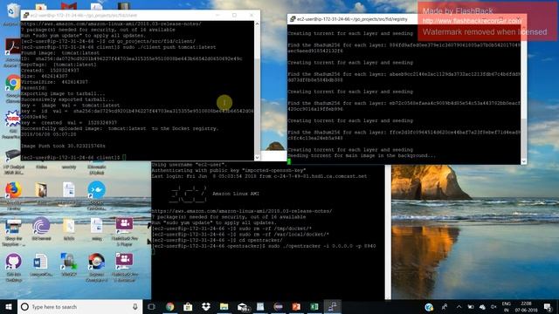559x314 pixels.
Task: Switch to the active PuTTY taskbar button
Action: [x=332, y=306]
